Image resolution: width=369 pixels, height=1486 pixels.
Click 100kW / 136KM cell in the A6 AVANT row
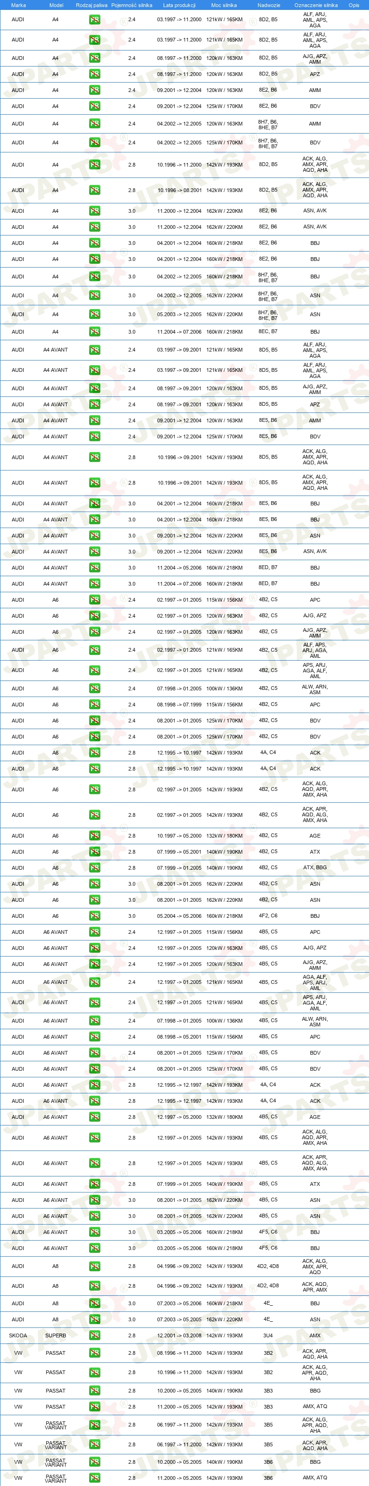(224, 1020)
